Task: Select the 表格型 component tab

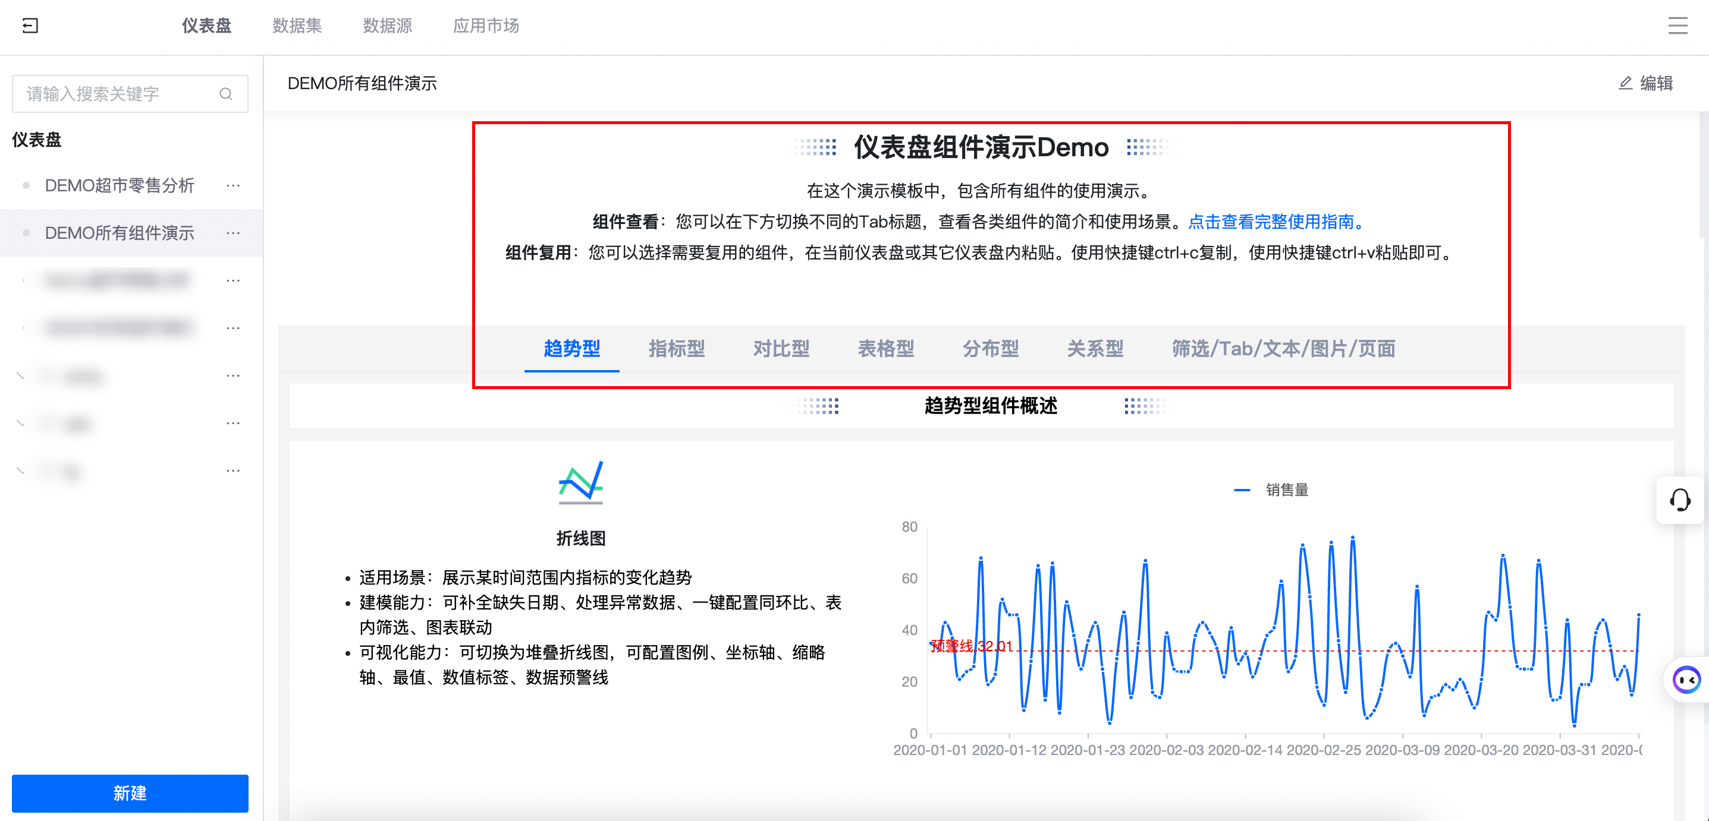Action: pos(887,349)
